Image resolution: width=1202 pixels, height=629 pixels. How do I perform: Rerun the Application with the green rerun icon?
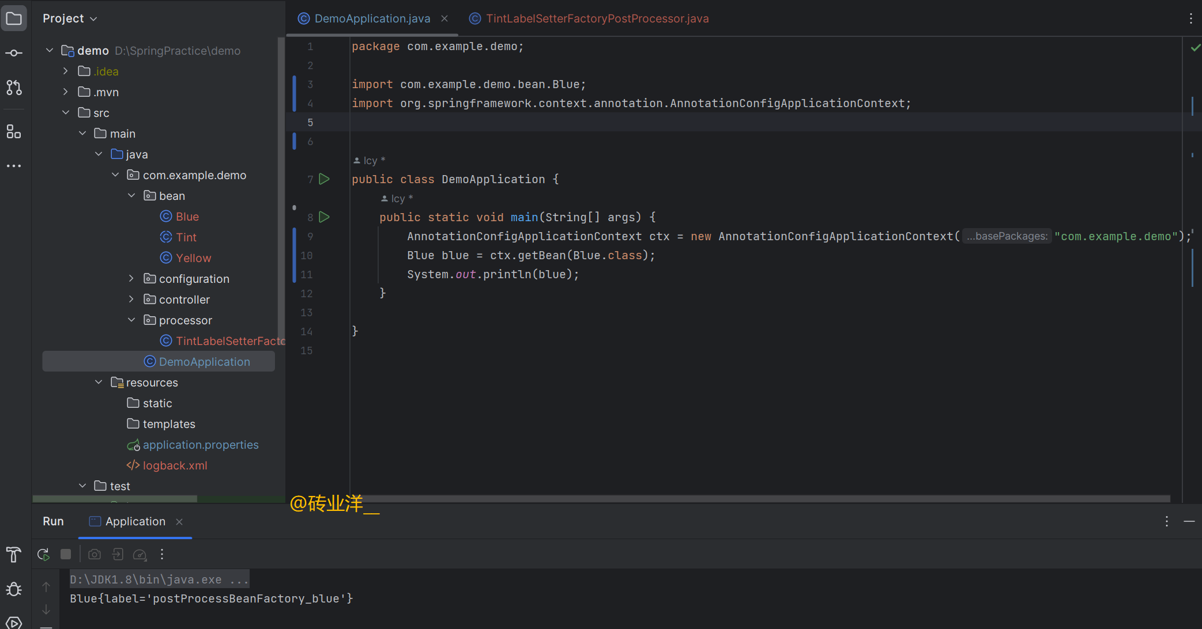pyautogui.click(x=43, y=554)
